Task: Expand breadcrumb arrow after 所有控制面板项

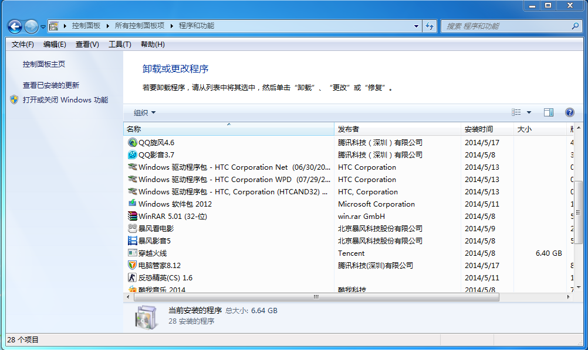Action: click(x=172, y=26)
